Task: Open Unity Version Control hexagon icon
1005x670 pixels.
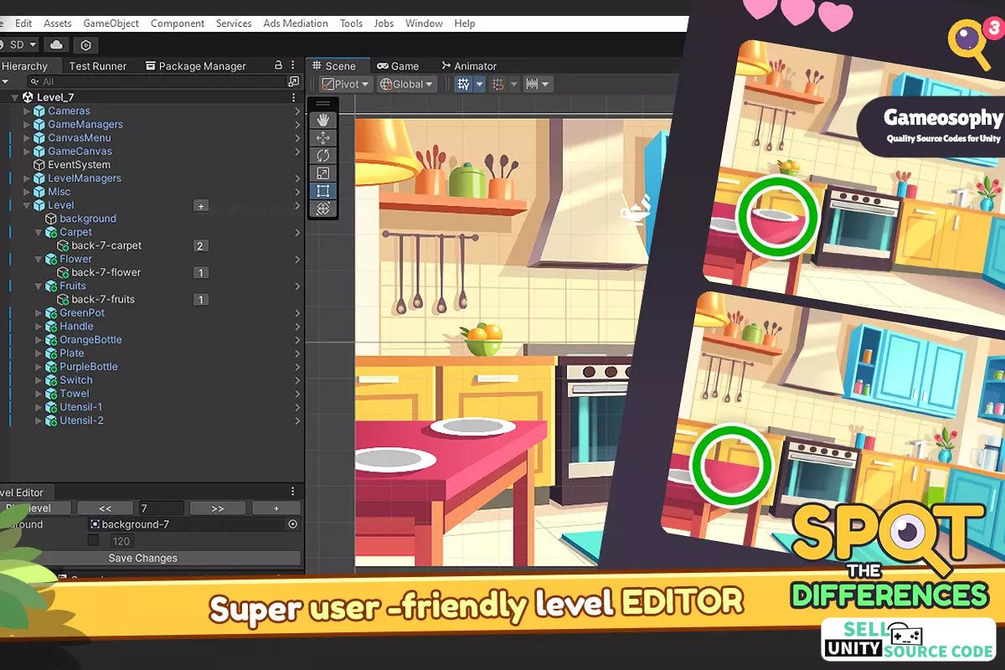Action: click(85, 45)
